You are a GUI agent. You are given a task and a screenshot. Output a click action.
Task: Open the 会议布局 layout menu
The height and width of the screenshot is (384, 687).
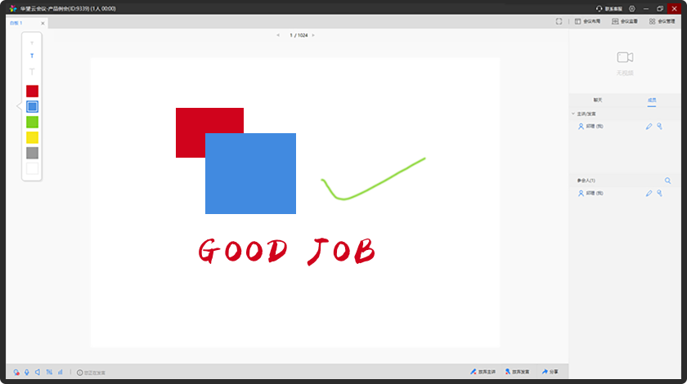(588, 22)
